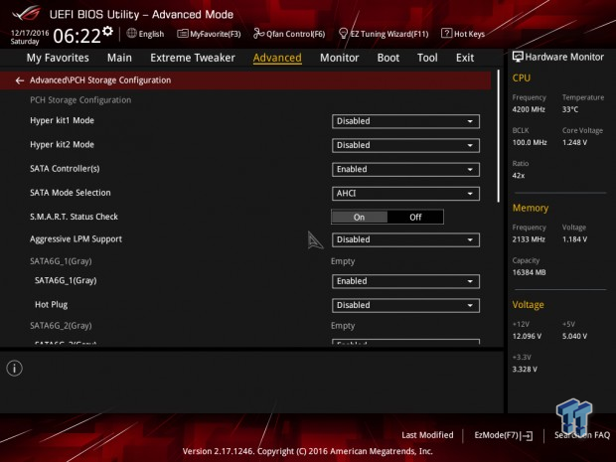The width and height of the screenshot is (616, 462).
Task: Open the Hyper kit2 Mode dropdown
Action: (x=405, y=145)
